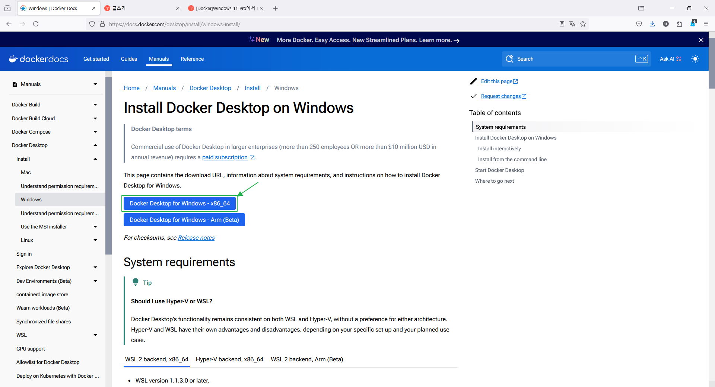The height and width of the screenshot is (387, 715).
Task: Open a new tab with plus icon
Action: pos(276,8)
